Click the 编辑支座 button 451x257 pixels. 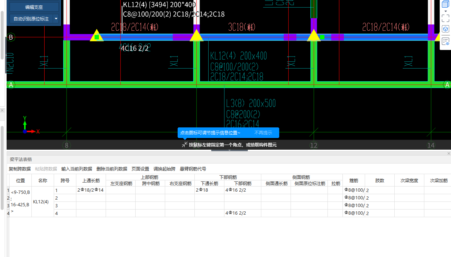coord(34,7)
